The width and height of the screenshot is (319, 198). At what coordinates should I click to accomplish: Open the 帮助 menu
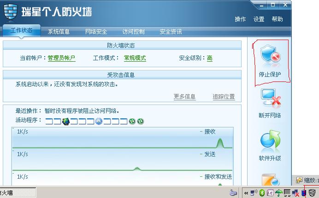(x=278, y=19)
